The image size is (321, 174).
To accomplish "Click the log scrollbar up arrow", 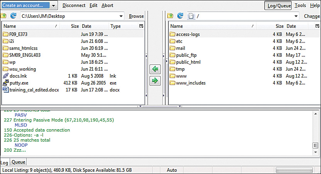I will click(x=316, y=114).
